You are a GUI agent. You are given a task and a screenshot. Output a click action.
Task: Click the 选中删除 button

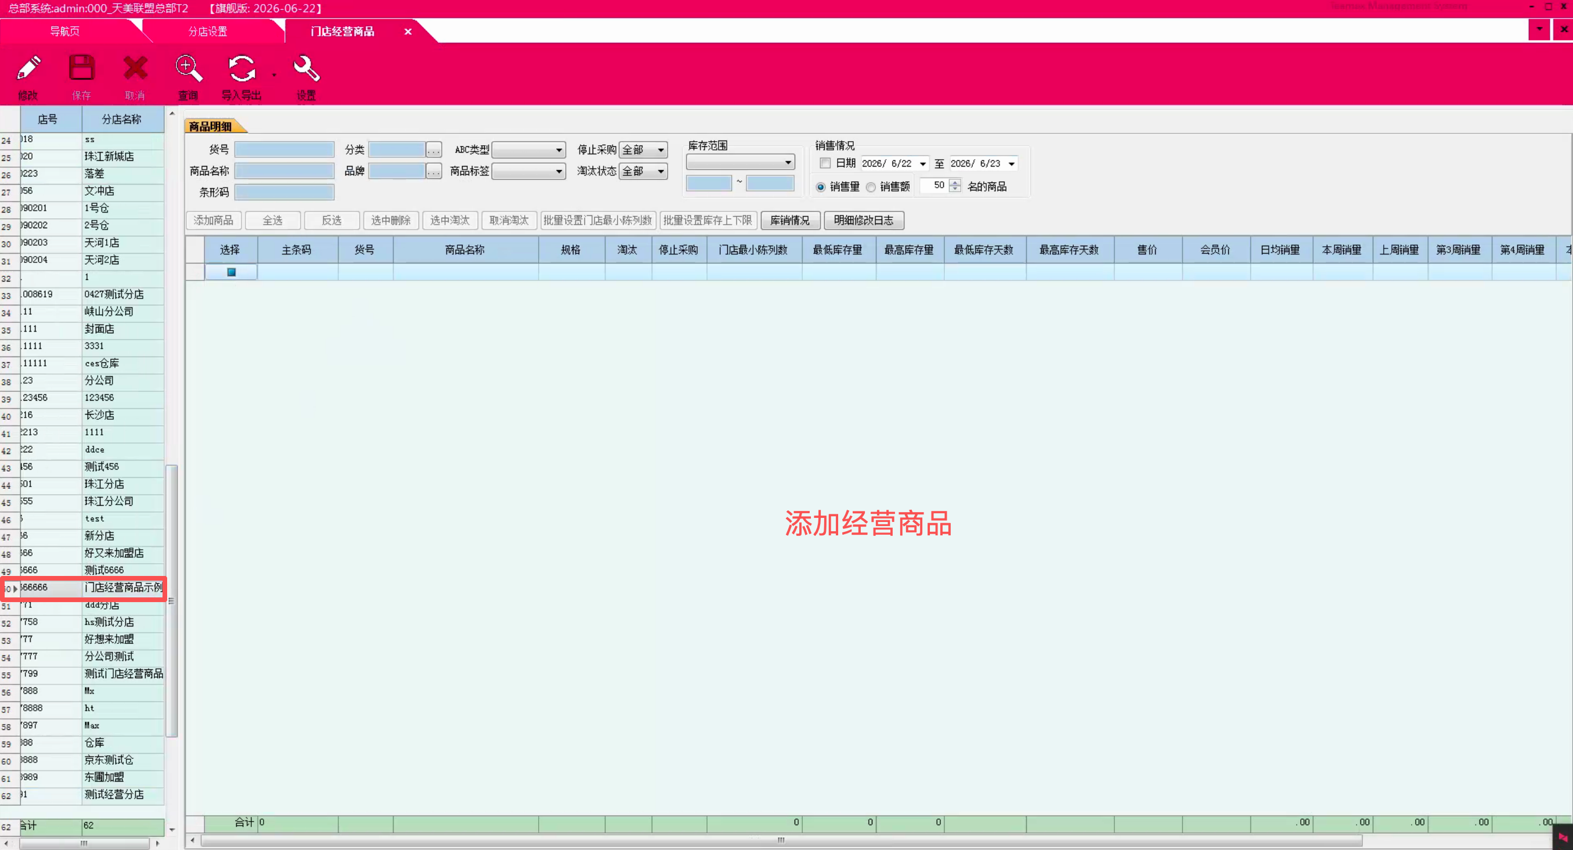(x=391, y=221)
